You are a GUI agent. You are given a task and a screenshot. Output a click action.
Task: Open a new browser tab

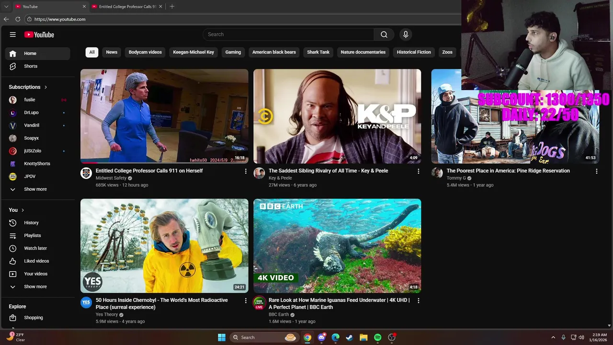(172, 7)
